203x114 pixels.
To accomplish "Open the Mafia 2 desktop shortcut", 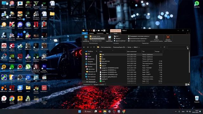I will pyautogui.click(x=36, y=25).
